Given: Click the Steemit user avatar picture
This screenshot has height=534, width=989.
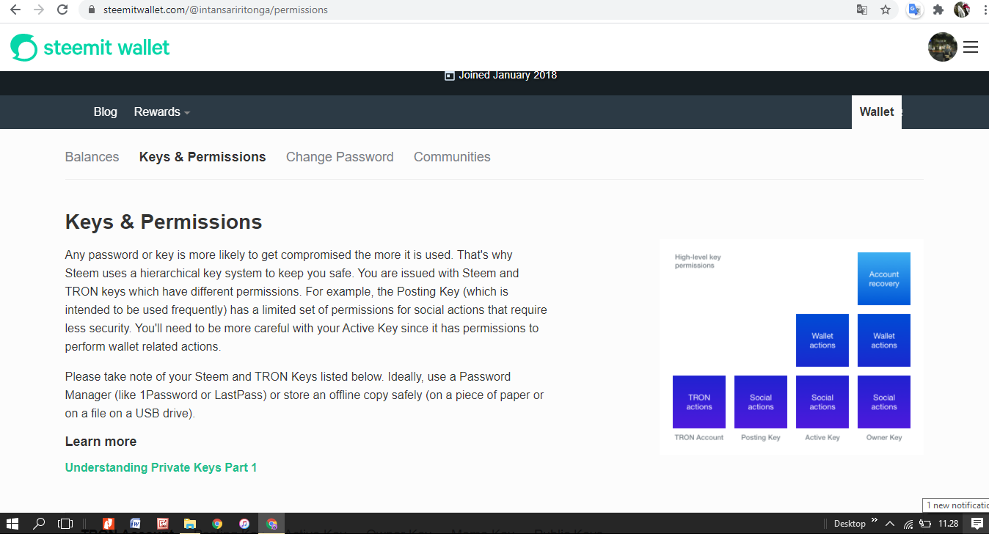Looking at the screenshot, I should point(943,47).
